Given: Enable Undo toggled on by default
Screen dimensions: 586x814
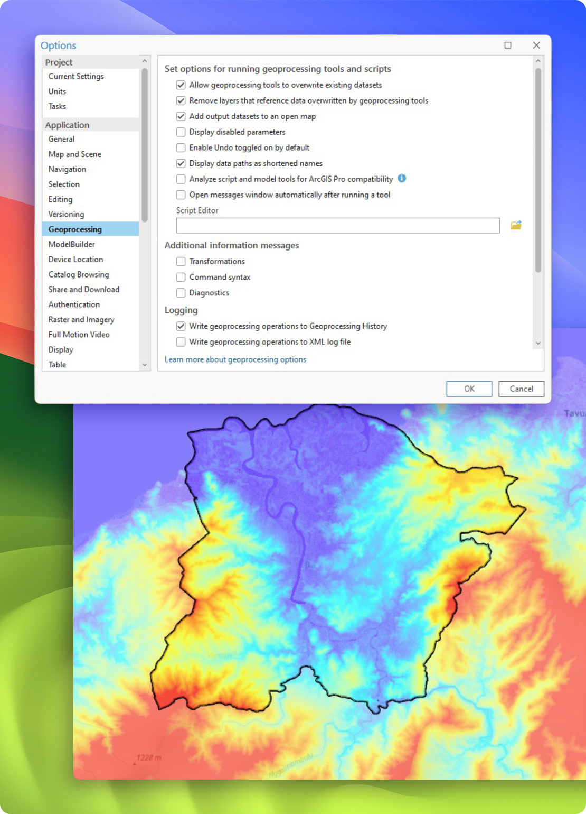Looking at the screenshot, I should (182, 147).
